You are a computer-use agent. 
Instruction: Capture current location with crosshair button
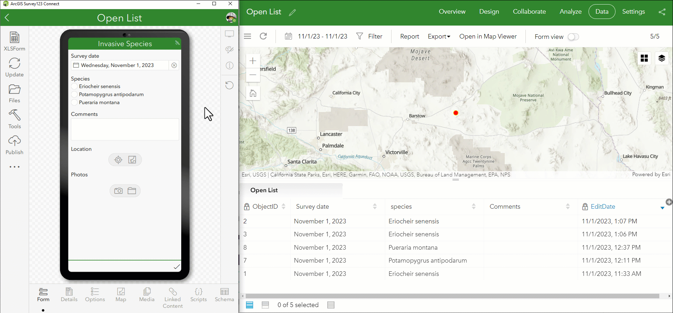click(x=118, y=160)
